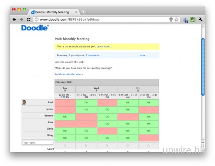
Task: Click Switch to calendar view link
Action: 69,74
